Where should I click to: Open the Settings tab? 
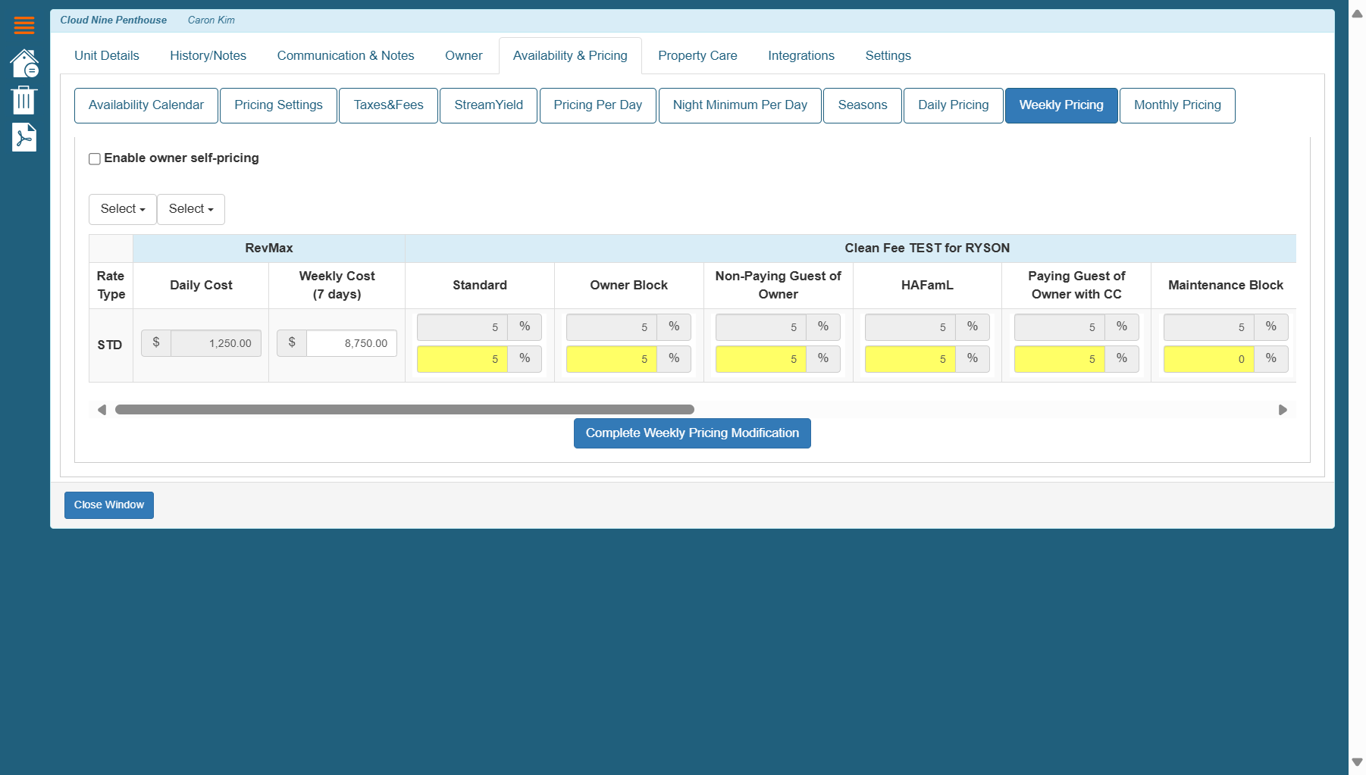click(888, 55)
